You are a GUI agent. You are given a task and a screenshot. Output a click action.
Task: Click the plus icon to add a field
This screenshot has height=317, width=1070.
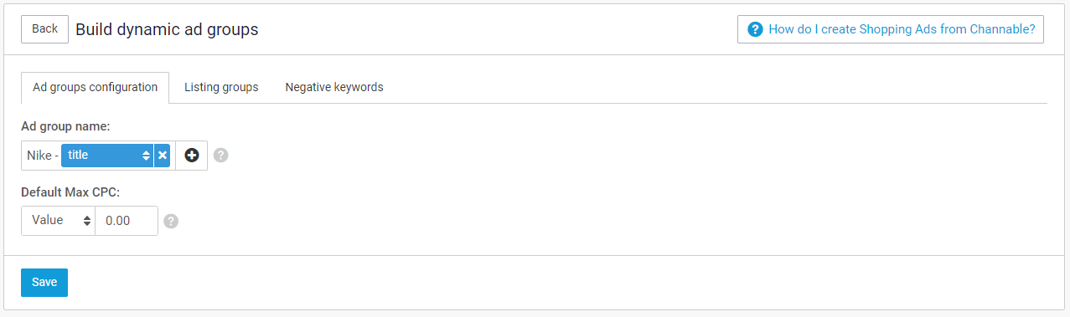[192, 156]
